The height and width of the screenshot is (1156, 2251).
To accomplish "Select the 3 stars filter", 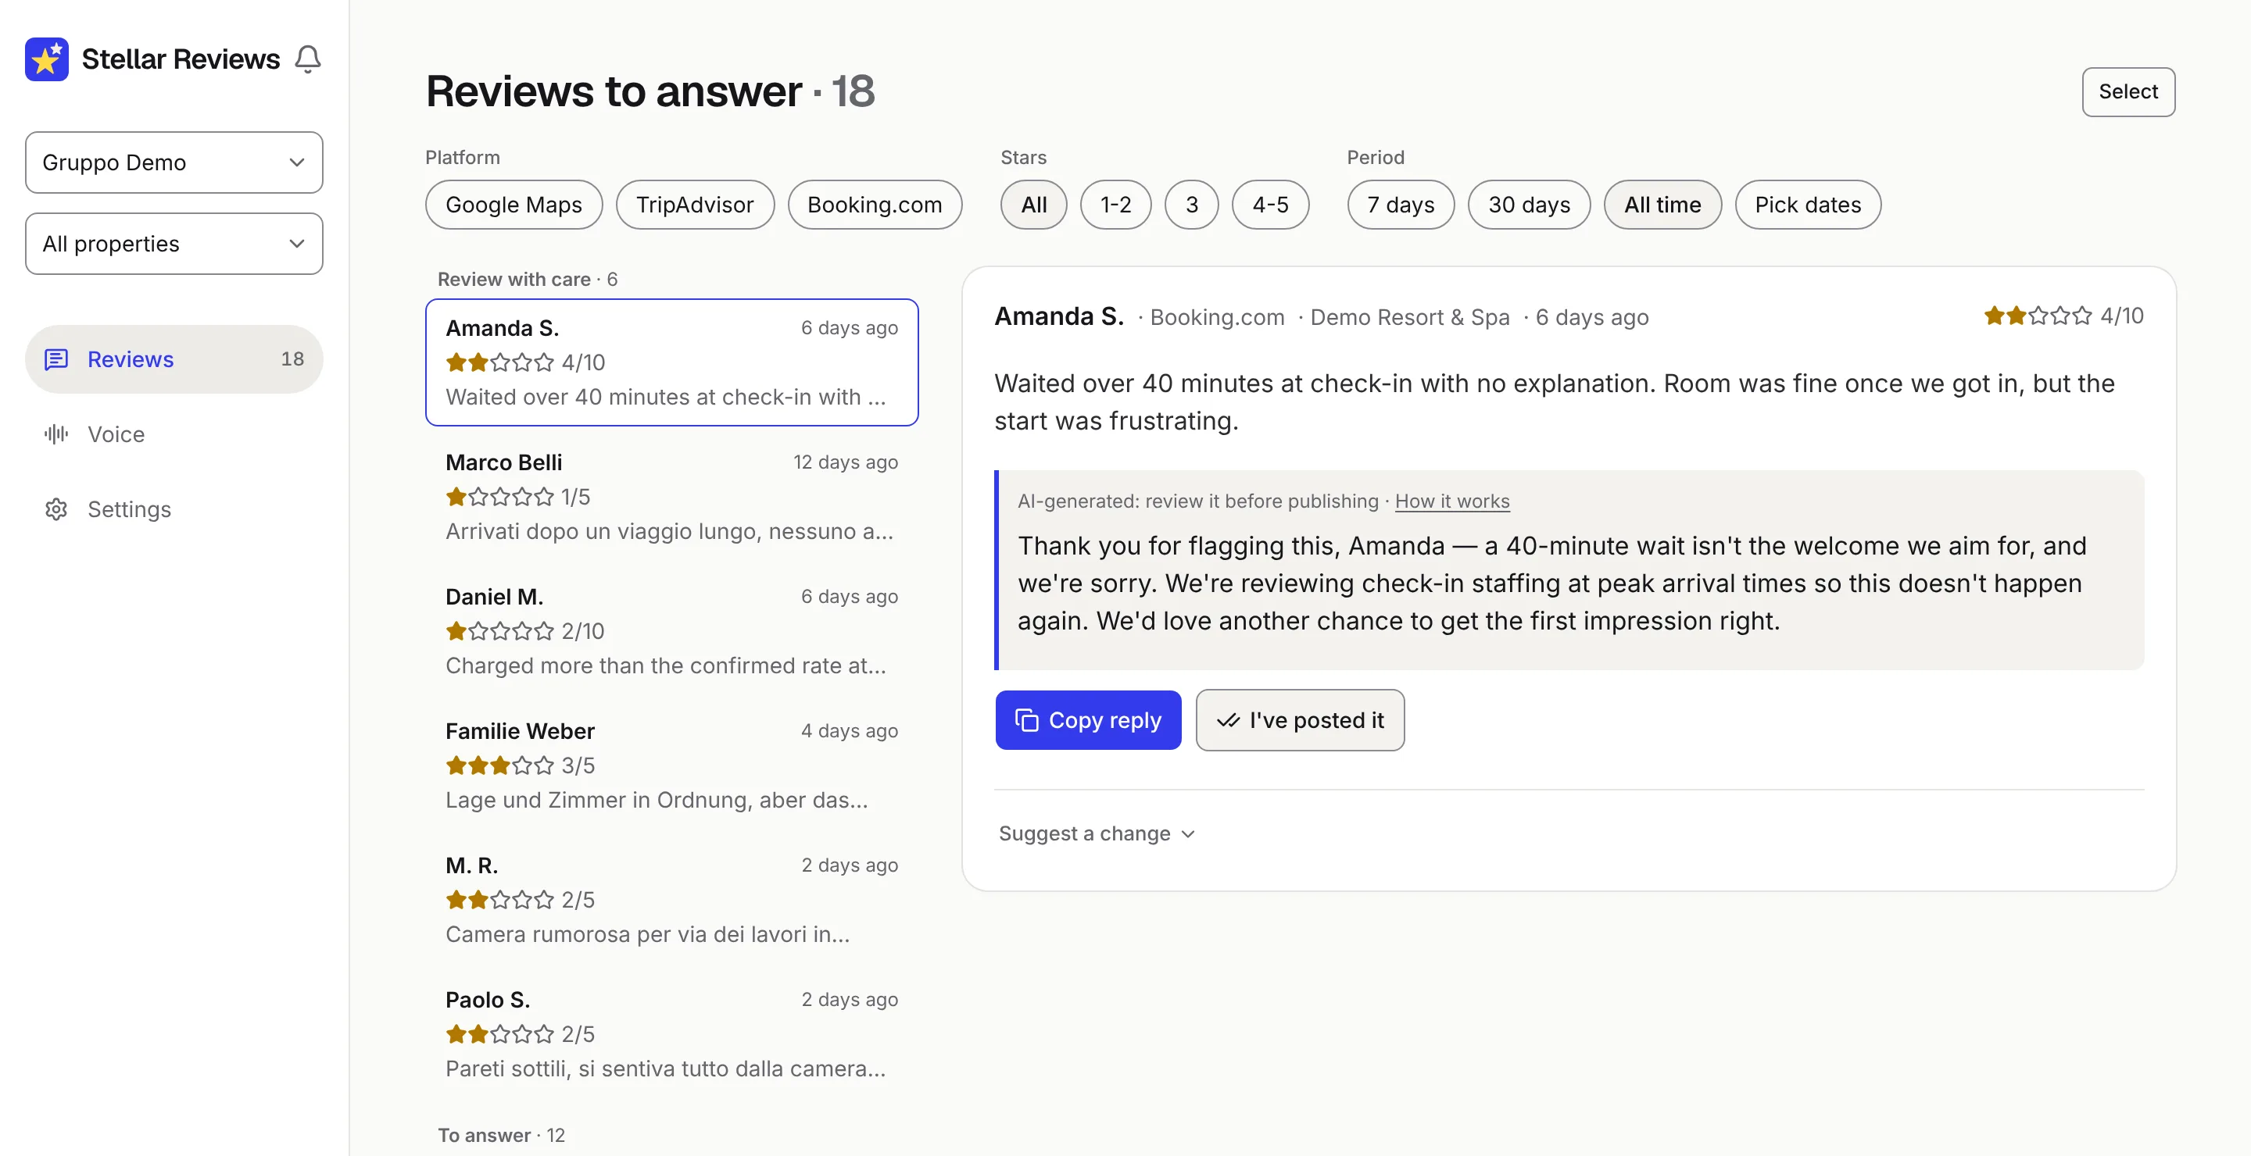I will 1192,205.
